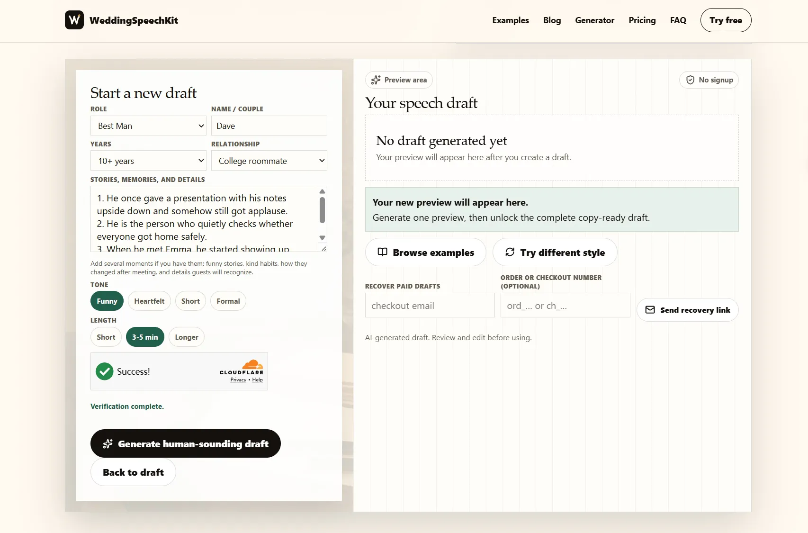
Task: Open the Cloudflare Help link
Action: tap(257, 379)
